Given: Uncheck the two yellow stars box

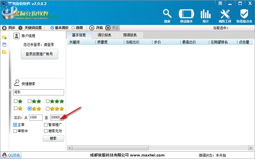Looking at the screenshot, I should pyautogui.click(x=29, y=108).
